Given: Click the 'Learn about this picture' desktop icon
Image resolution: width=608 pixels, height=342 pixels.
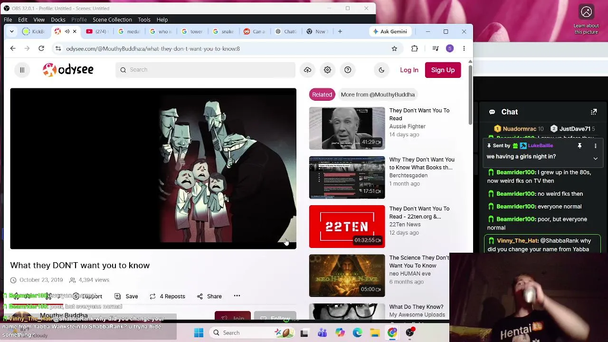Looking at the screenshot, I should 586,19.
